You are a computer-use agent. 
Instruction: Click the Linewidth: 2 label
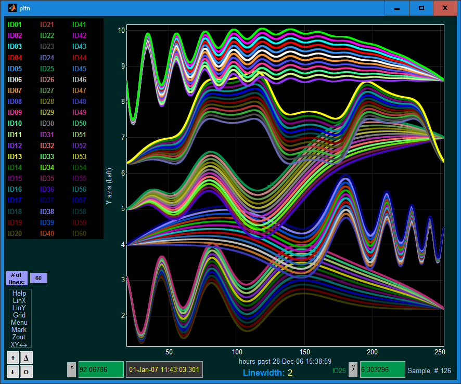tap(267, 373)
